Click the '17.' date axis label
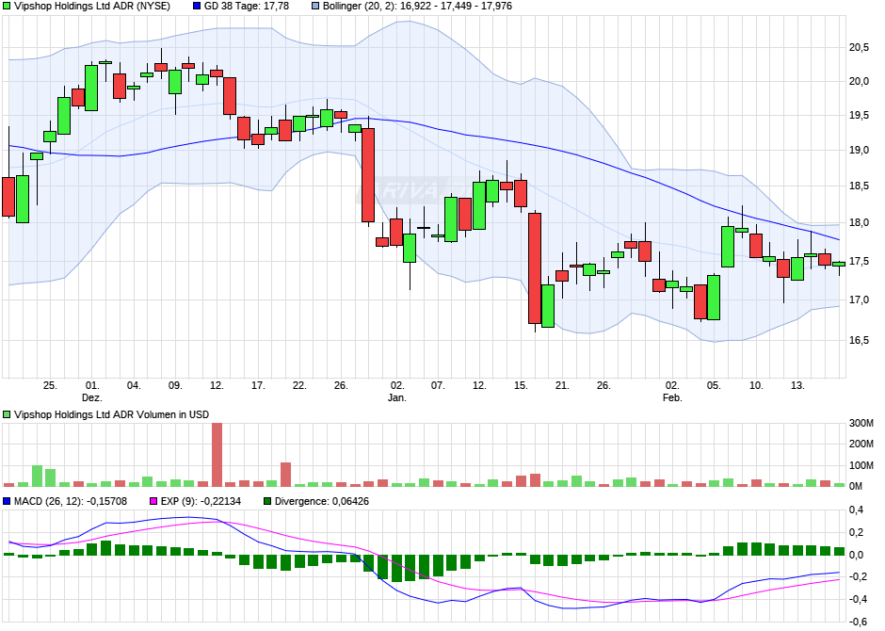Viewport: 885px width, 631px height. pos(258,385)
